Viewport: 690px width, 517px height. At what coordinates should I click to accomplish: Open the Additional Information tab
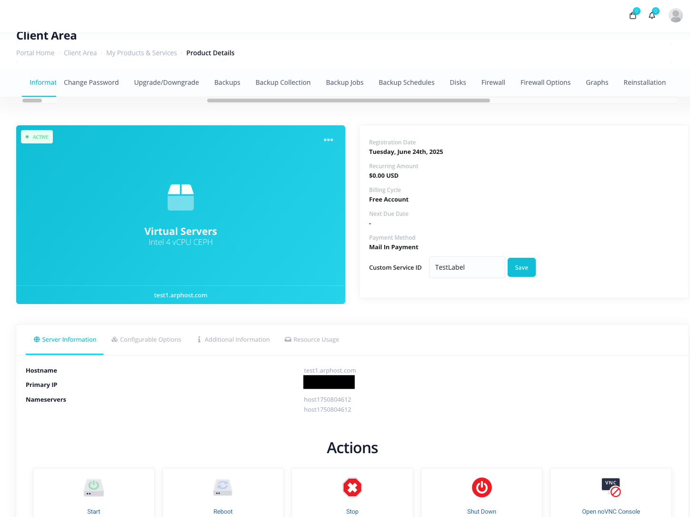pyautogui.click(x=233, y=340)
